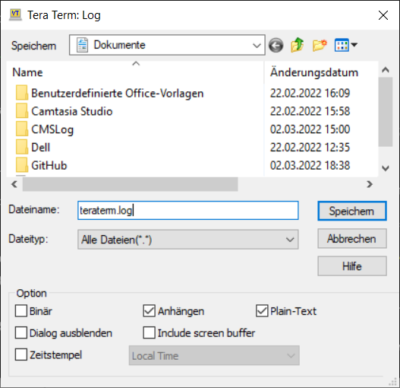Go up one folder level icon
The image size is (400, 388).
click(298, 45)
